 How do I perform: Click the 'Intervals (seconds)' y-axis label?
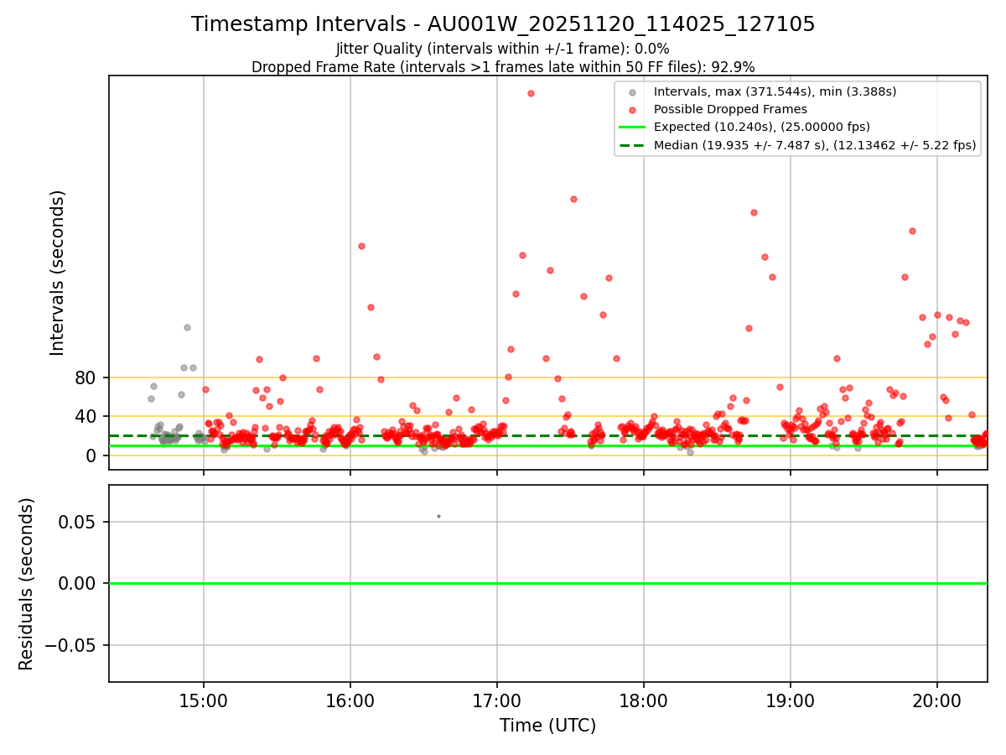click(x=58, y=273)
